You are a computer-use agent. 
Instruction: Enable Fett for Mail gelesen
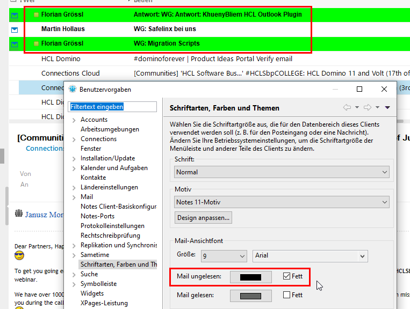(x=286, y=295)
